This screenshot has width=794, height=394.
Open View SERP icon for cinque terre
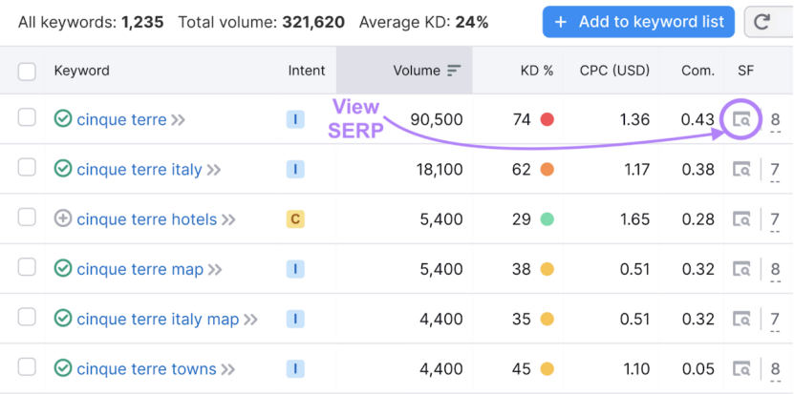click(741, 120)
